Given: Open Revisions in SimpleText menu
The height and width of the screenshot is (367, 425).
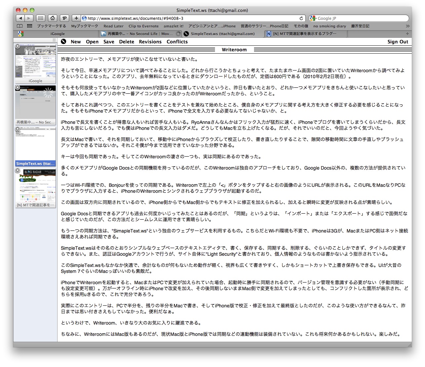Looking at the screenshot, I should click(150, 42).
